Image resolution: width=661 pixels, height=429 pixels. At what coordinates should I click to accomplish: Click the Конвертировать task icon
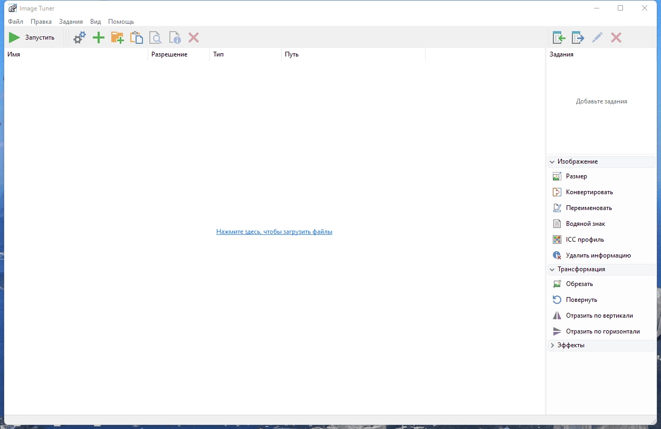[x=557, y=192]
